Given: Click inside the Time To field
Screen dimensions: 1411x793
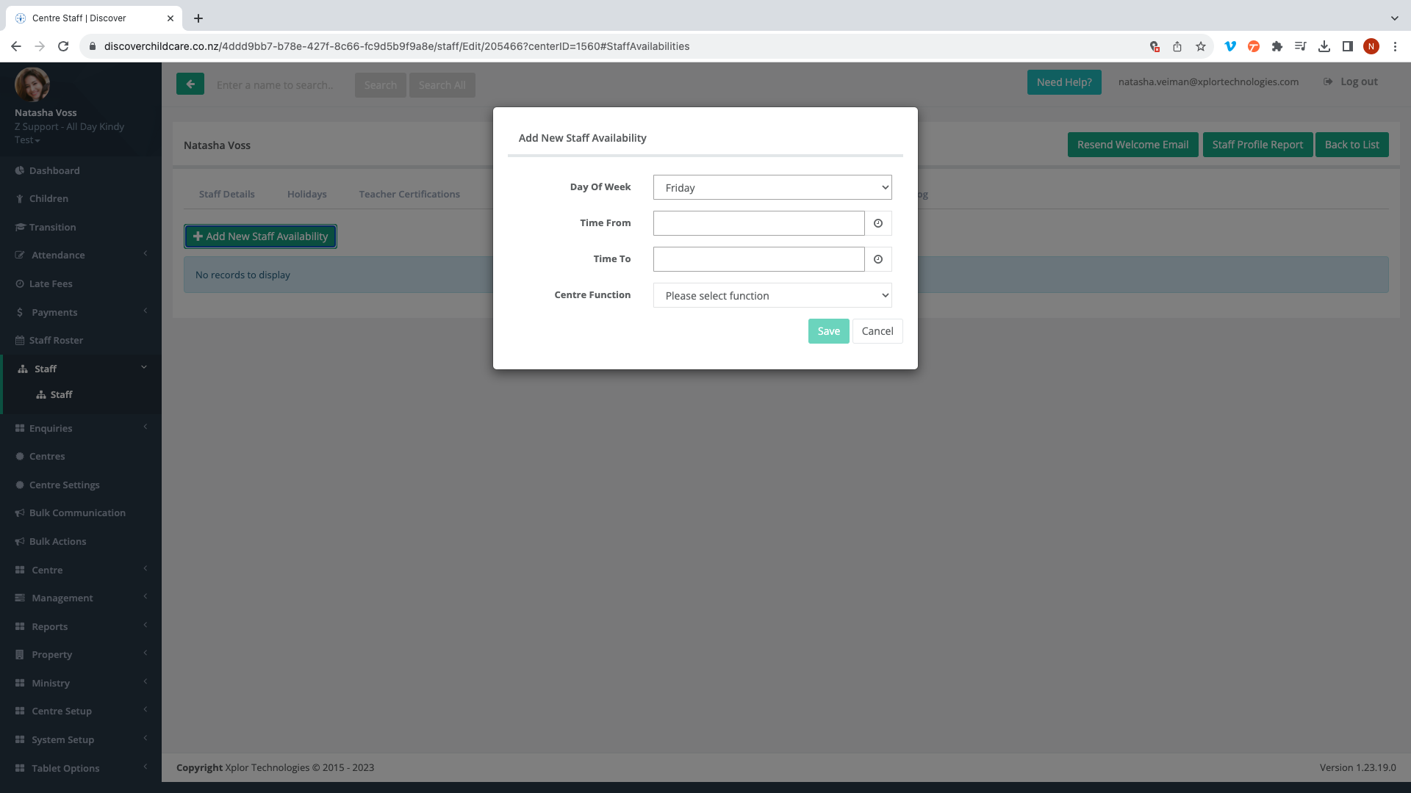Looking at the screenshot, I should pyautogui.click(x=758, y=259).
